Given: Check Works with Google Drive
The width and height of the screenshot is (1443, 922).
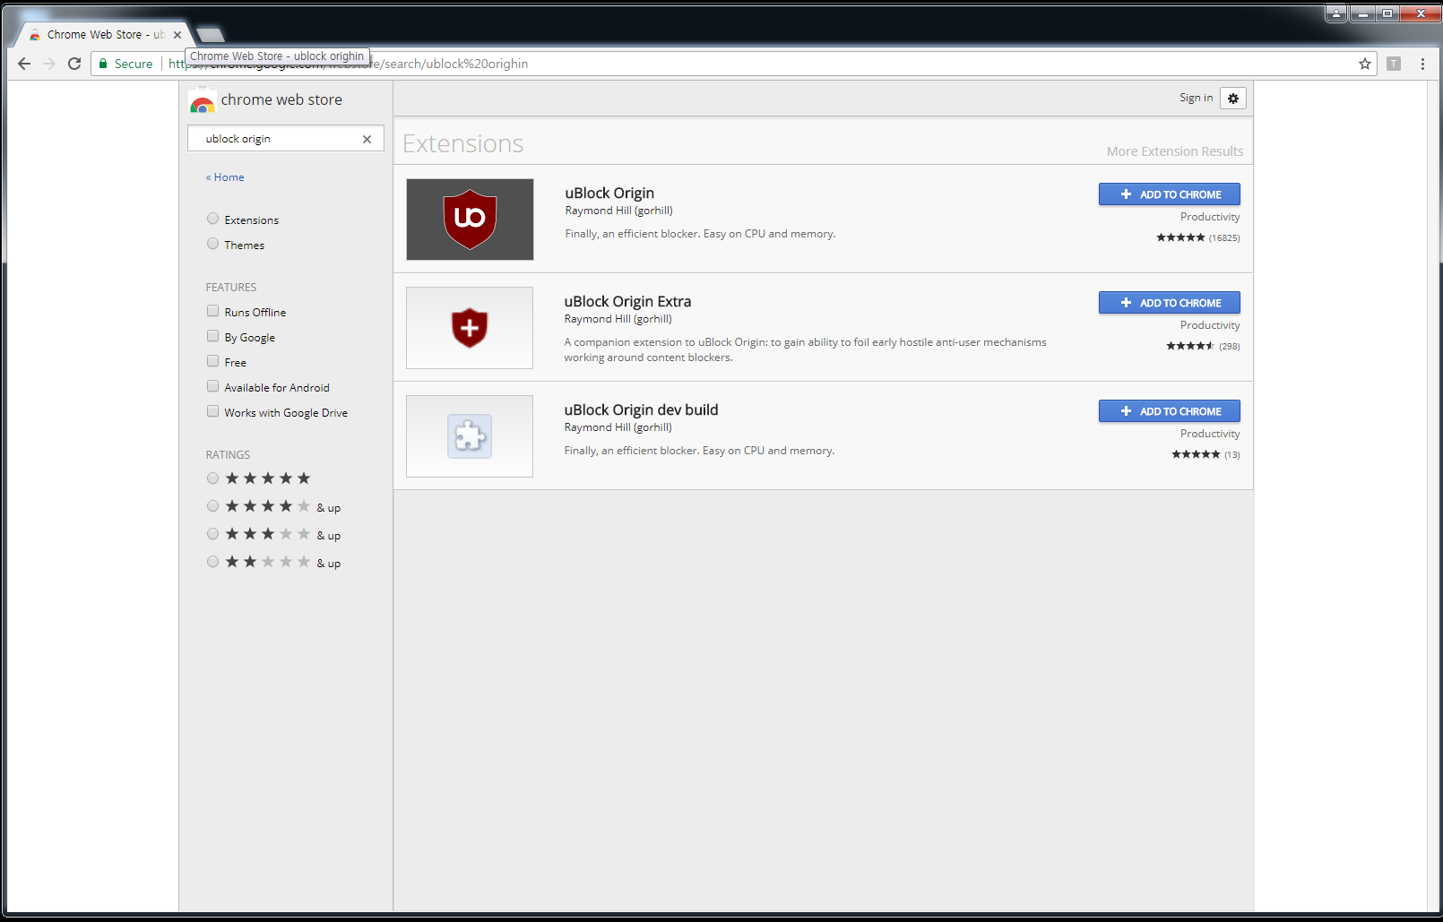Looking at the screenshot, I should [212, 411].
